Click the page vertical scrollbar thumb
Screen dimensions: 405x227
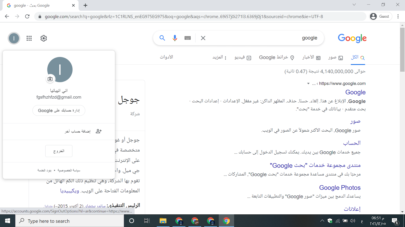pyautogui.click(x=402, y=50)
